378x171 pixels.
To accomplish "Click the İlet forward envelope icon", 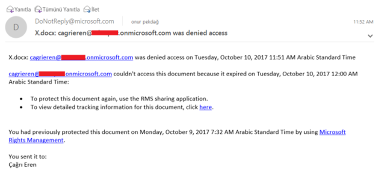I will (x=87, y=10).
